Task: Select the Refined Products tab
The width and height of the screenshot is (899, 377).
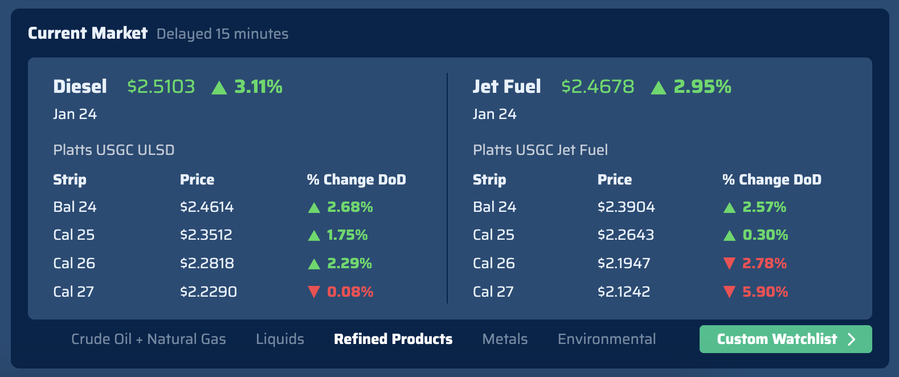Action: click(393, 339)
